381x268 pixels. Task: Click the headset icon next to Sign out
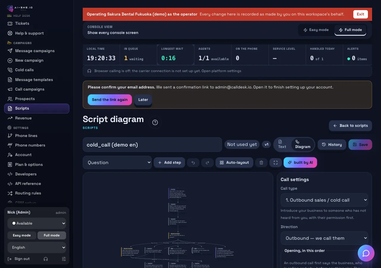[46, 259]
